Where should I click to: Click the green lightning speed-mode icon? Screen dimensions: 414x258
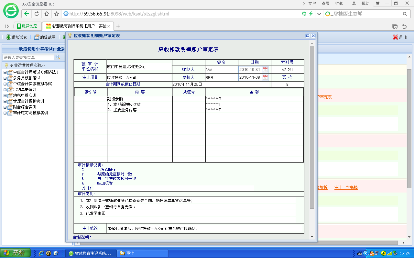click(x=311, y=14)
